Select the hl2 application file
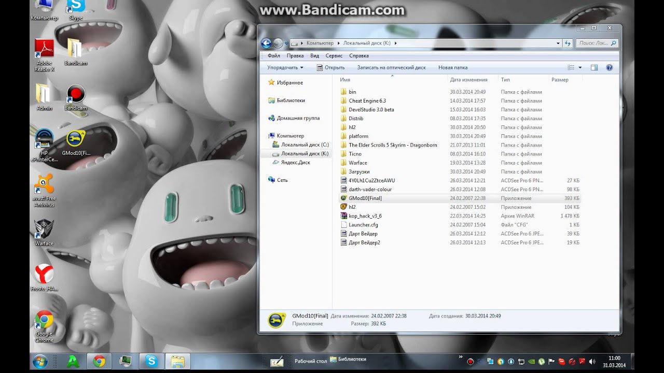664x373 pixels. point(352,207)
